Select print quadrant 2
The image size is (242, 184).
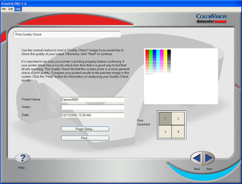tap(178, 118)
